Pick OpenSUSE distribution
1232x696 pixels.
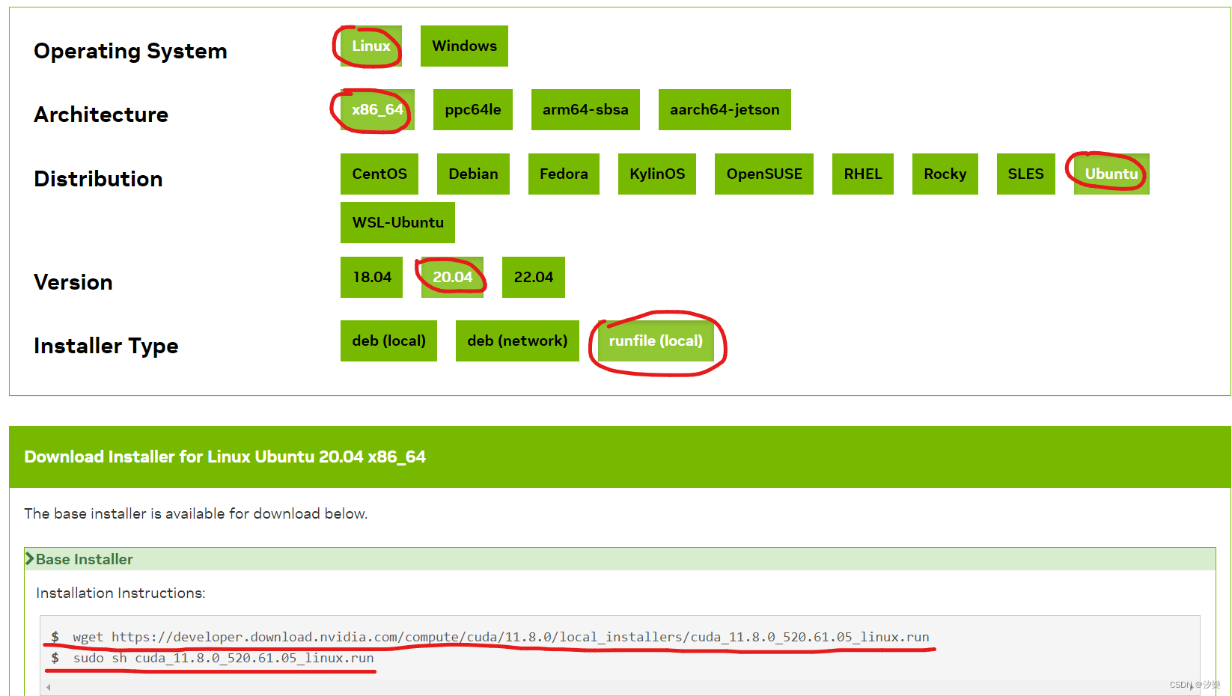tap(764, 174)
